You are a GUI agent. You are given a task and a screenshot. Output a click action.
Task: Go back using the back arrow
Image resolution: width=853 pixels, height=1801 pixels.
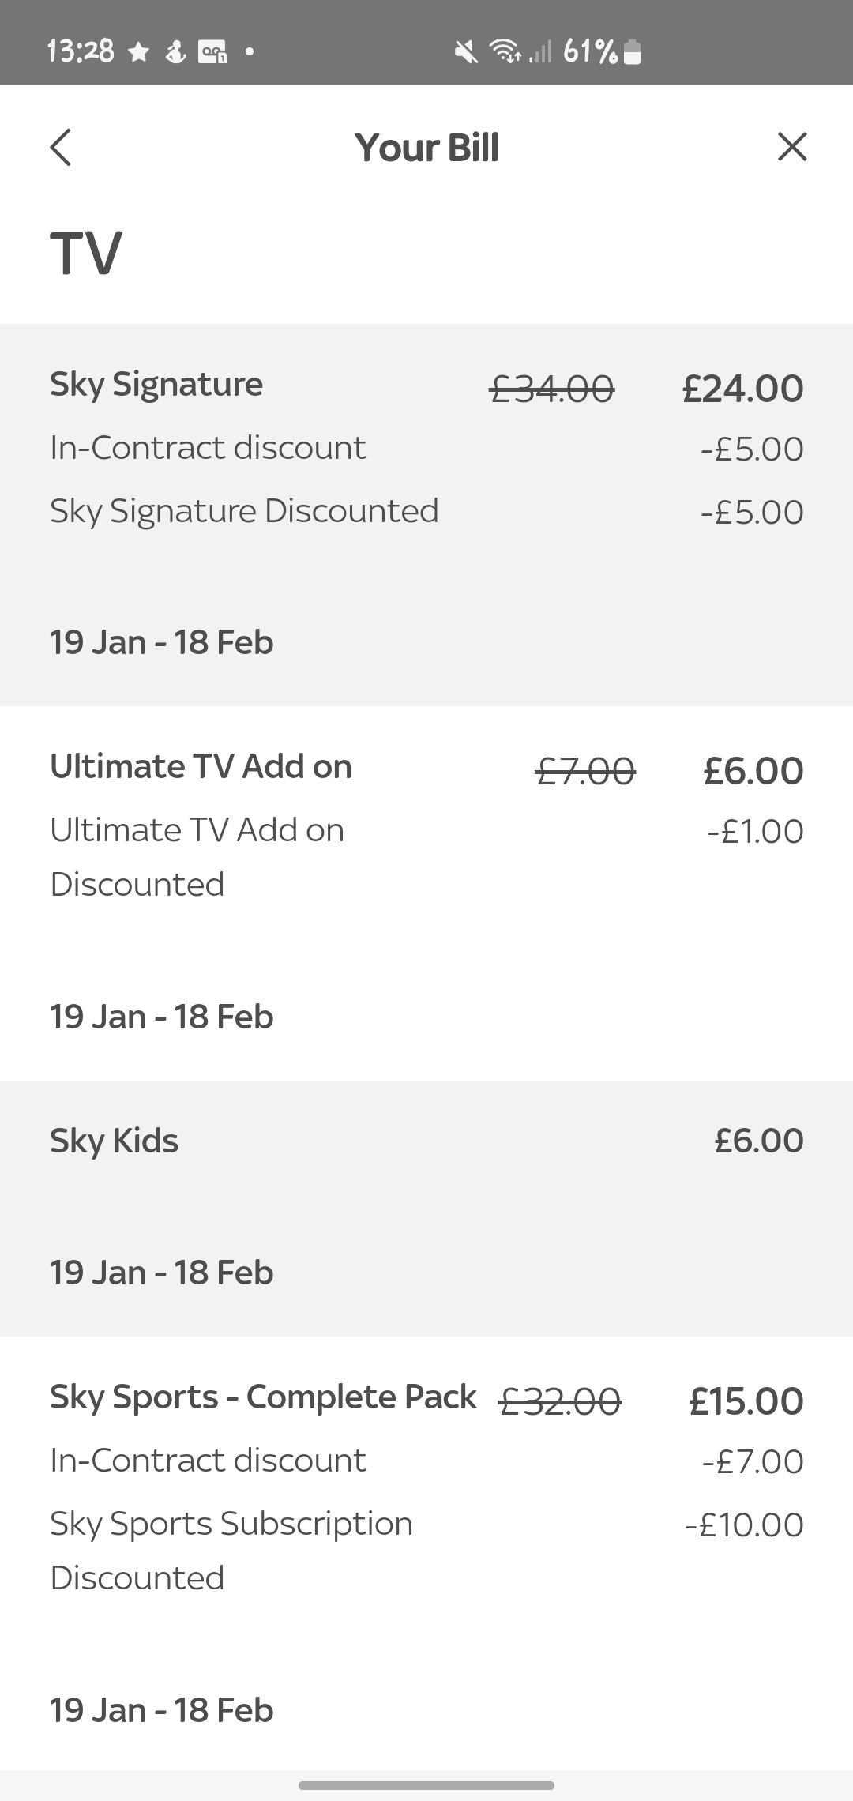click(x=61, y=147)
